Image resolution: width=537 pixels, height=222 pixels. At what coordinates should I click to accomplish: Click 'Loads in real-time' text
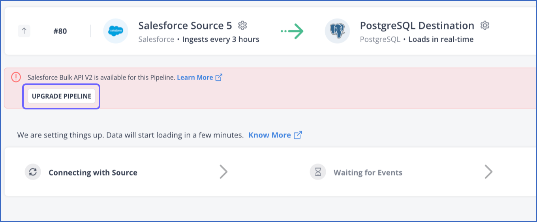pos(441,39)
